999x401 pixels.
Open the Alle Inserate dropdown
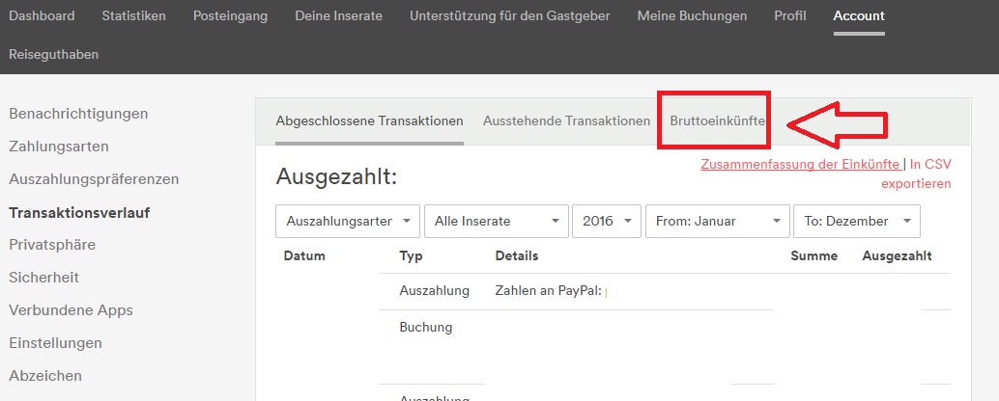(x=496, y=221)
